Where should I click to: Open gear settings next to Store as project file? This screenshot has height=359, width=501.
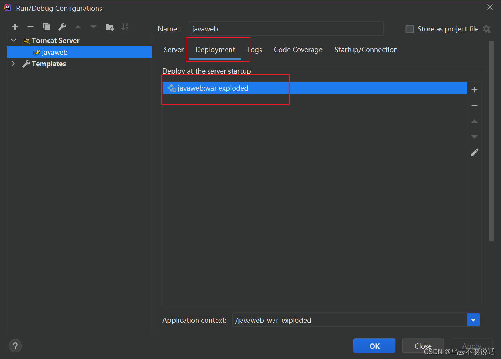[x=487, y=29]
